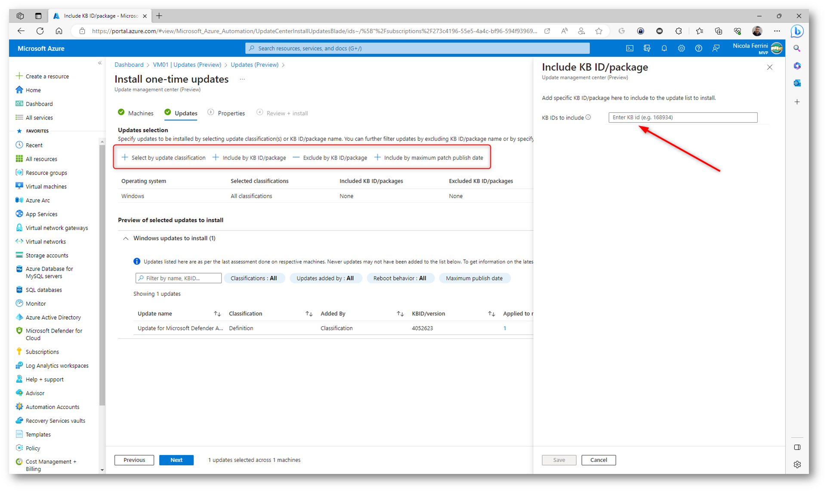Add page to browser favorites star
This screenshot has width=827, height=492.
[599, 31]
